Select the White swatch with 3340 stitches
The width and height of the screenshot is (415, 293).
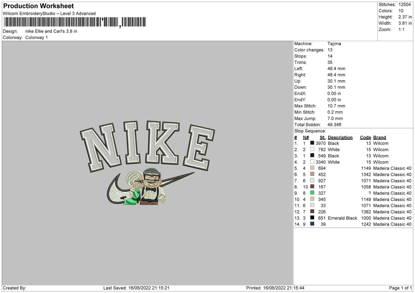click(x=312, y=162)
